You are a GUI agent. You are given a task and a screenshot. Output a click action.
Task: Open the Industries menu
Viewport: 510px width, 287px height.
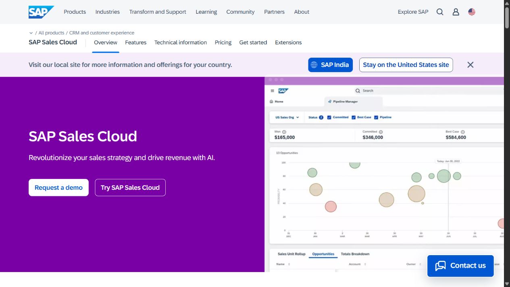click(x=107, y=12)
